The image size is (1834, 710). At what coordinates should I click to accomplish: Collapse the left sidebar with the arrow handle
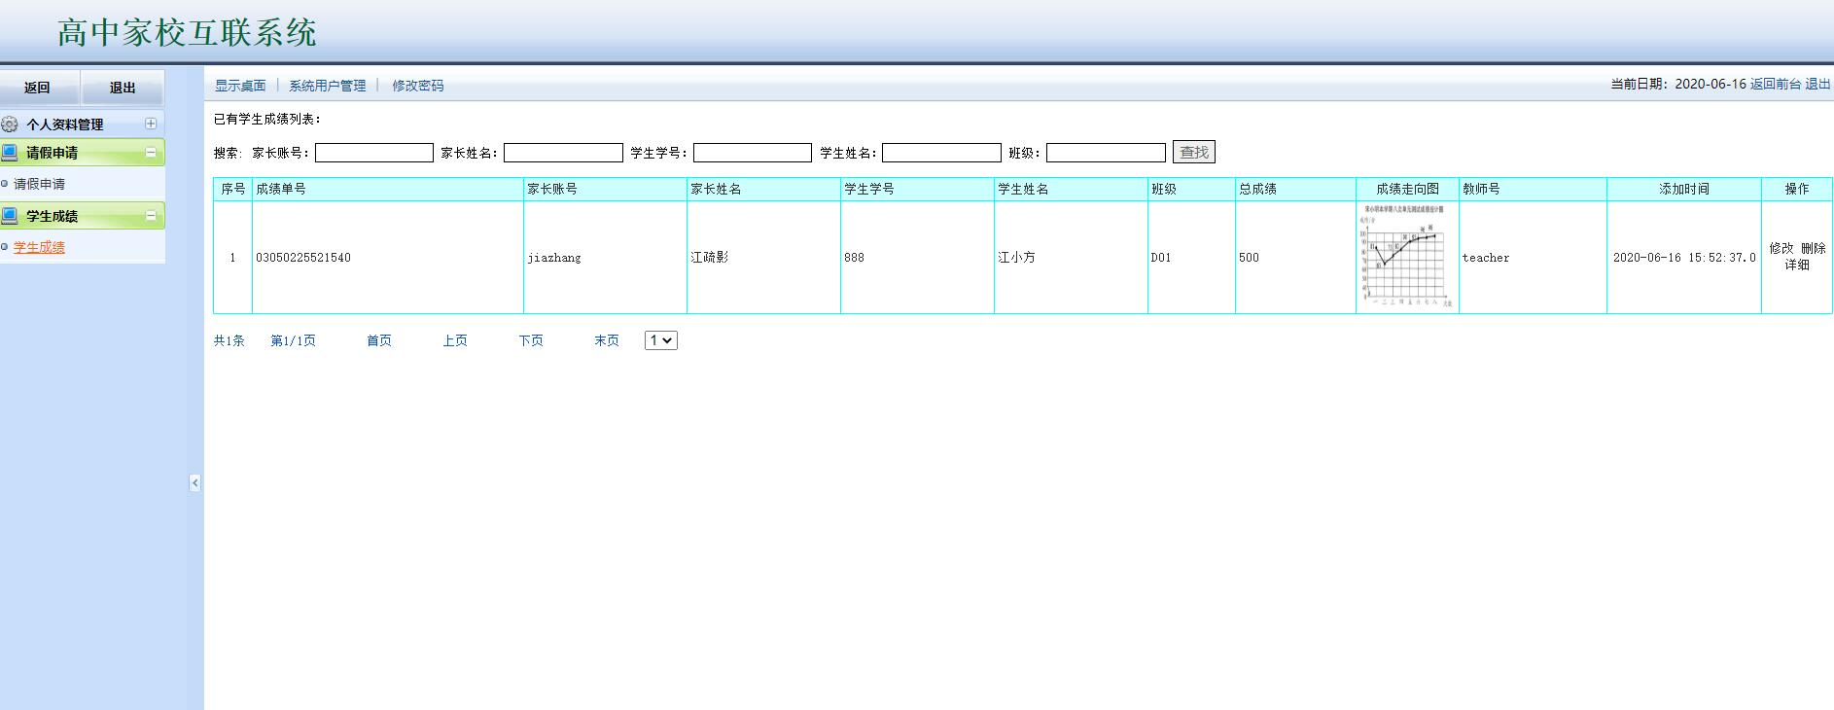[194, 482]
